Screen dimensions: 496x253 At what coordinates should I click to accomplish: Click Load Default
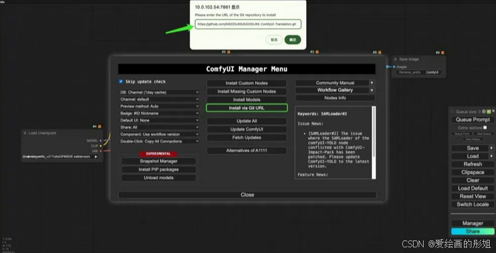[473, 188]
